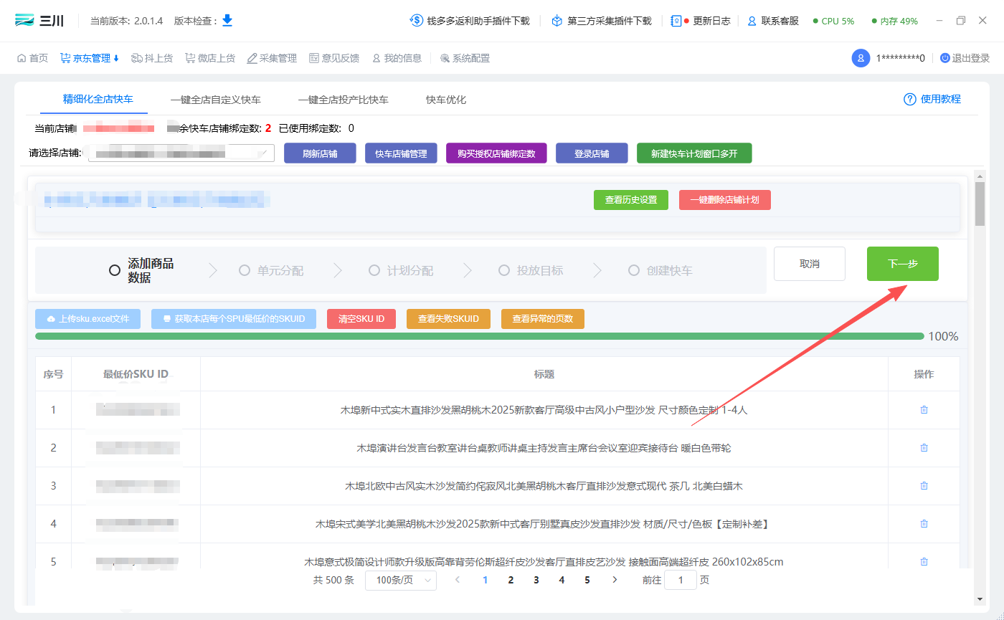Select the 计划分配 step circle
Viewport: 1004px width, 620px height.
pyautogui.click(x=374, y=270)
